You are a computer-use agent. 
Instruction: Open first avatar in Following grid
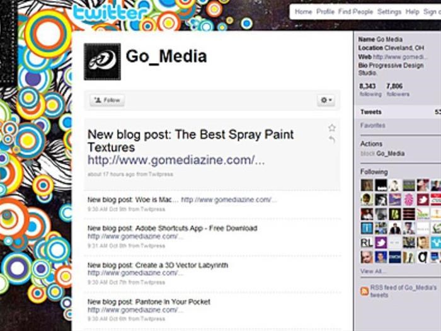[x=367, y=185]
